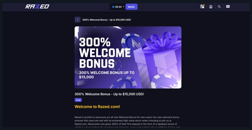Open the user profile icon
This screenshot has height=130, width=252.
click(211, 7)
